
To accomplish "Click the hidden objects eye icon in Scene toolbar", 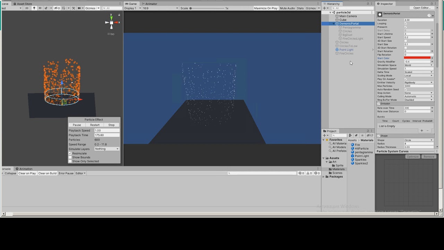I will 57,8.
